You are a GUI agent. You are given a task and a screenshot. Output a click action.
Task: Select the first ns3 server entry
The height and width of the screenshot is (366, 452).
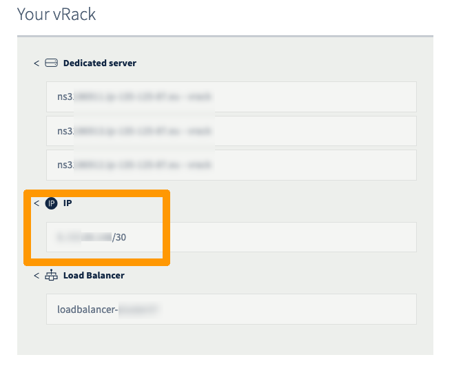coord(231,96)
